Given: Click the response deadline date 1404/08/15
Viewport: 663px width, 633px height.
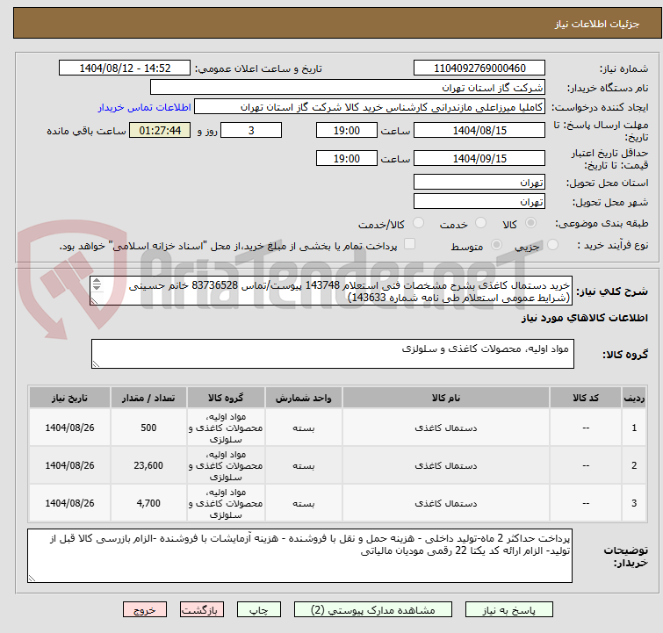Looking at the screenshot, I should click(479, 130).
